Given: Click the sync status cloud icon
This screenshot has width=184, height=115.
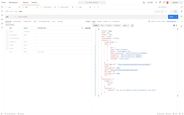Looking at the screenshot, I should tap(144, 3).
